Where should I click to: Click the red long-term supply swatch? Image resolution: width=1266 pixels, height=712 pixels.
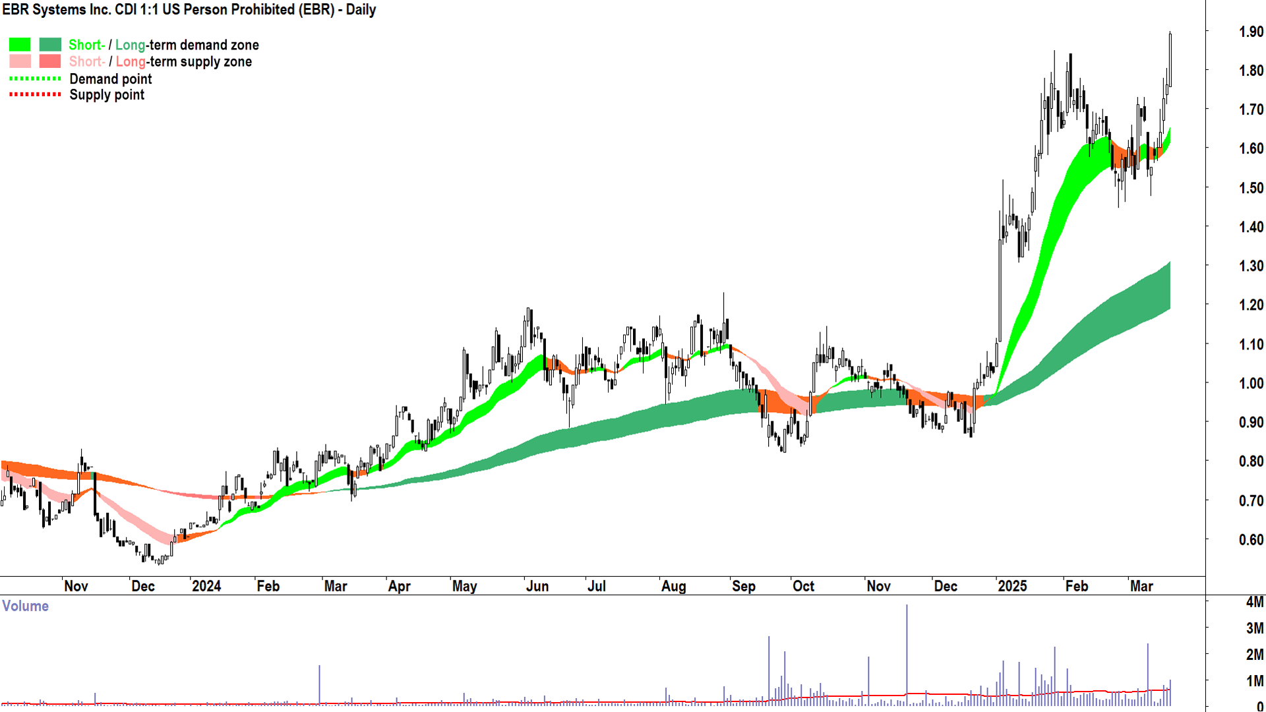point(50,61)
